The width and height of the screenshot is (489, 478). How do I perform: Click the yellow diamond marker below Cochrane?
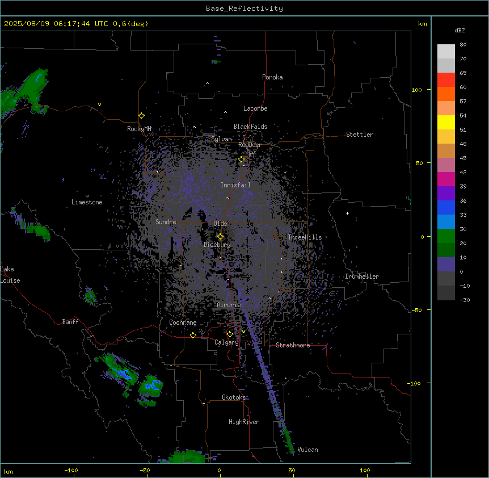coord(193,335)
